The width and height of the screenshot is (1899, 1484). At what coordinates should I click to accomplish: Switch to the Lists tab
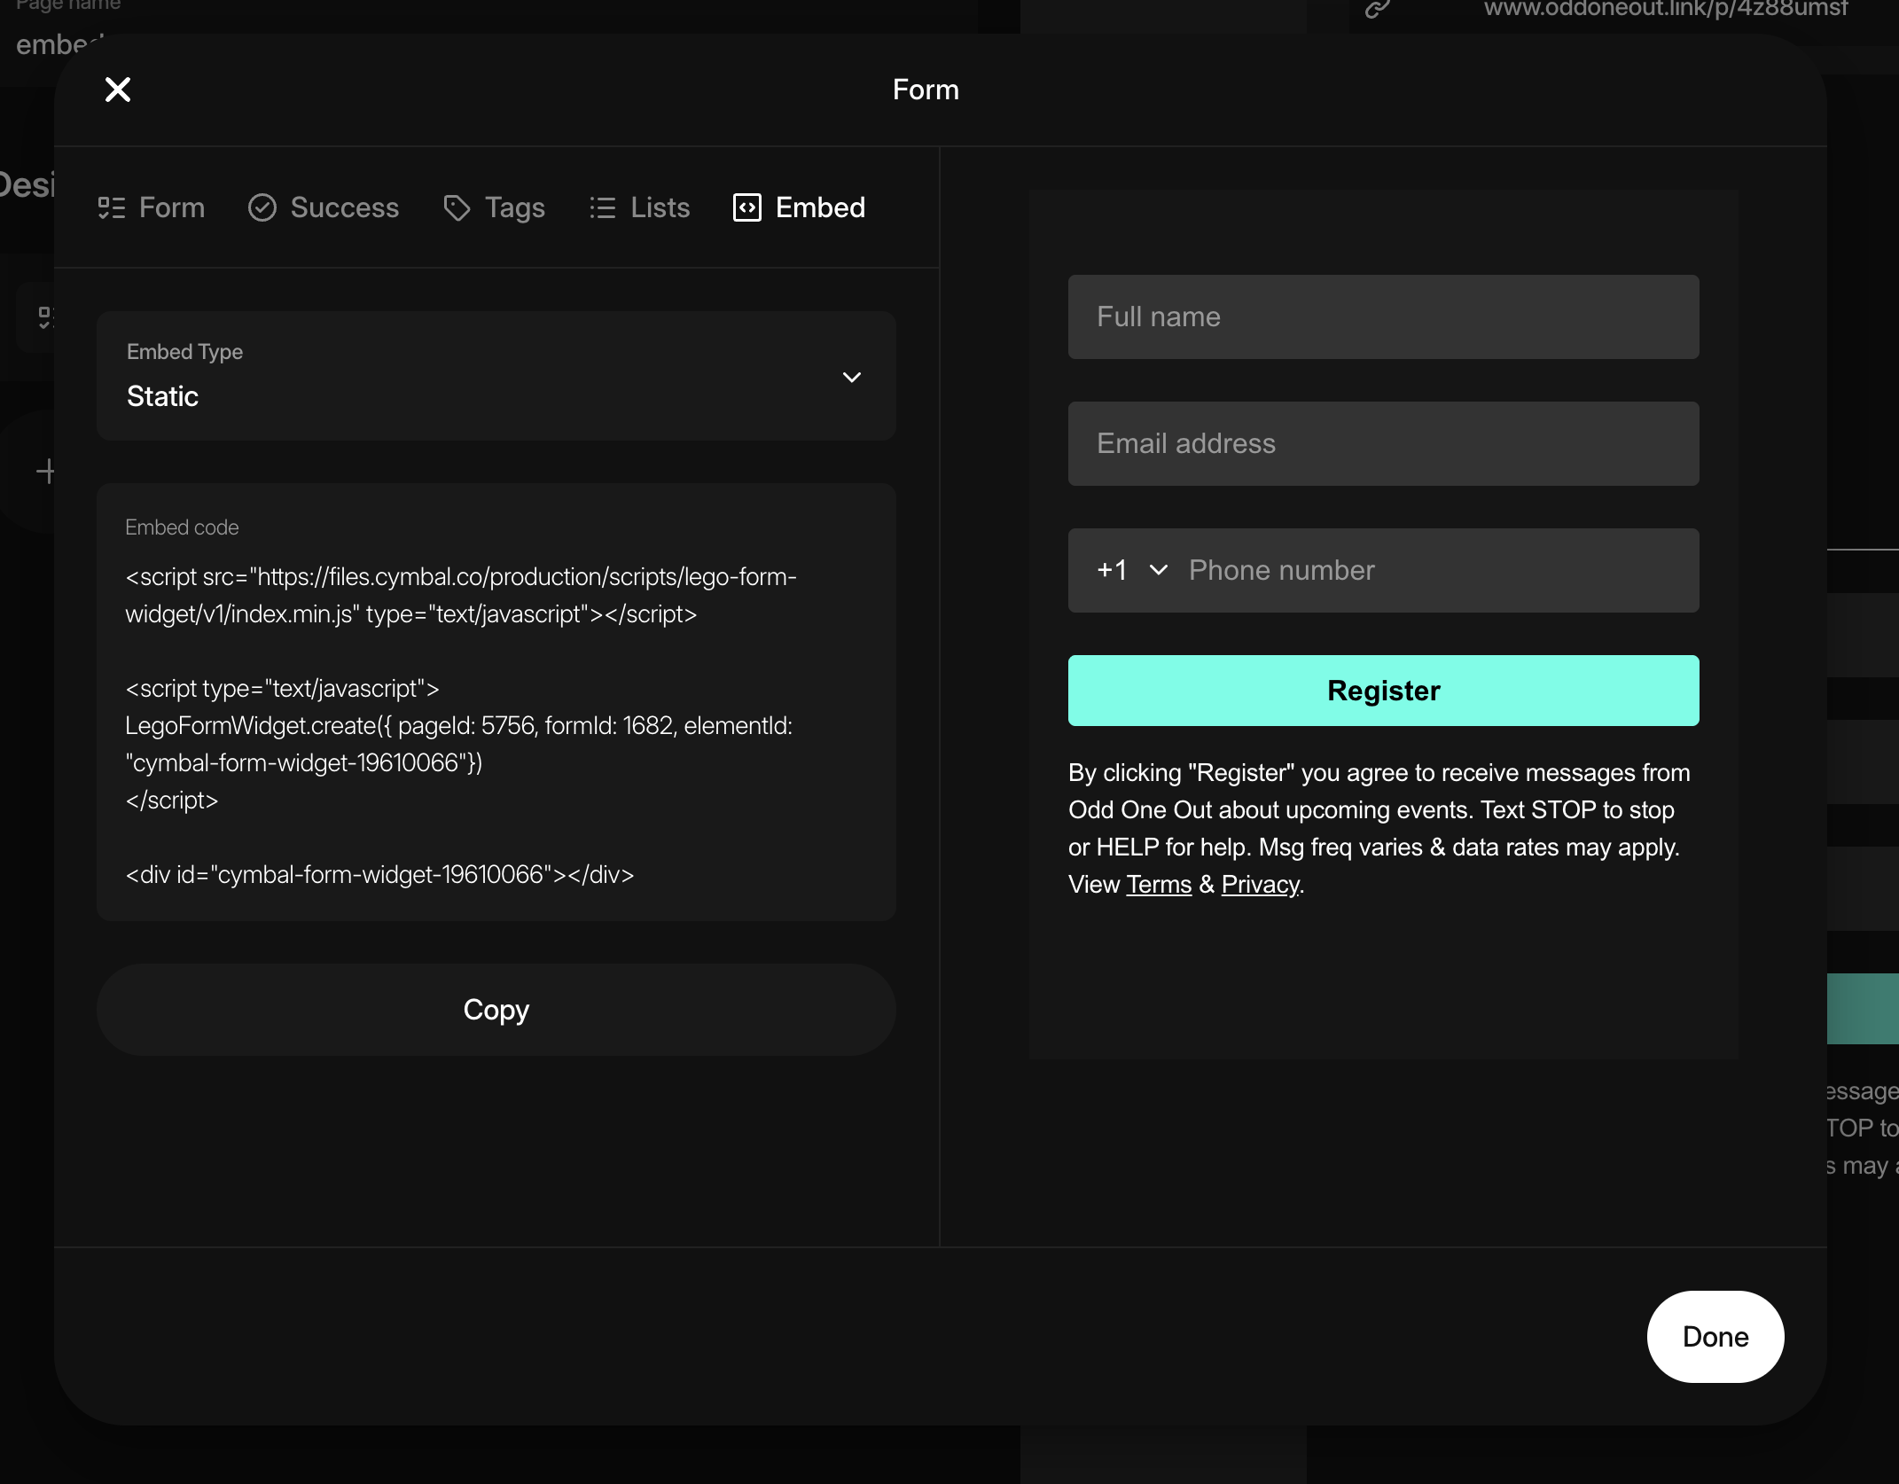[659, 207]
